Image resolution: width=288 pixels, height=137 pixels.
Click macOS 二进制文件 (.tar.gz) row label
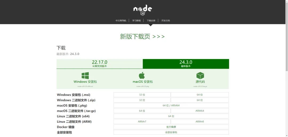tap(77, 111)
